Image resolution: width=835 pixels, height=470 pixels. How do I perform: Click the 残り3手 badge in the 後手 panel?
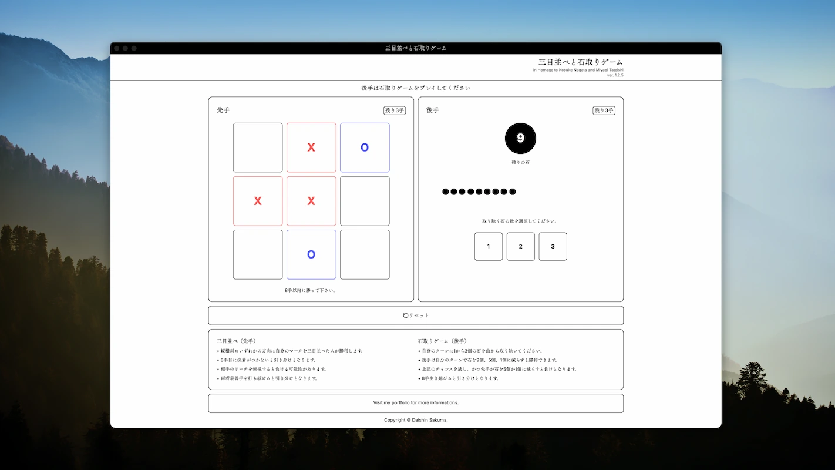pyautogui.click(x=604, y=110)
